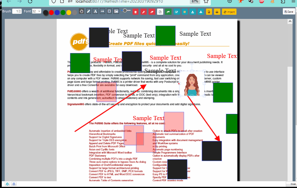Screen dimensions: 297x188
Task: Click the slider handle in the toolbar
Action: (x=125, y=11)
